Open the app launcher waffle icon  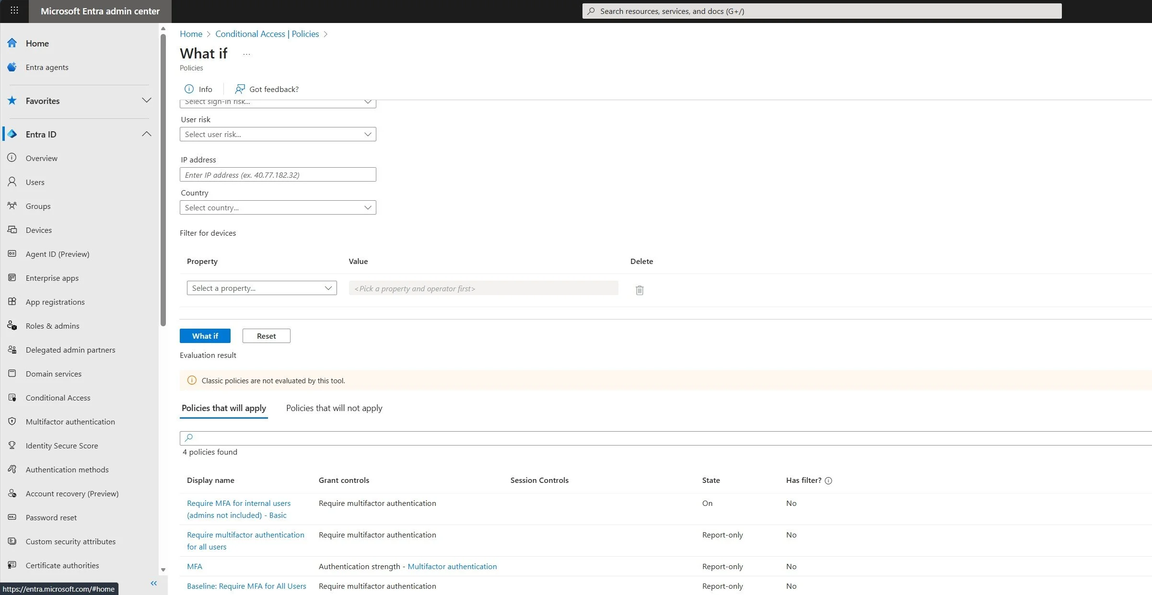pos(14,11)
